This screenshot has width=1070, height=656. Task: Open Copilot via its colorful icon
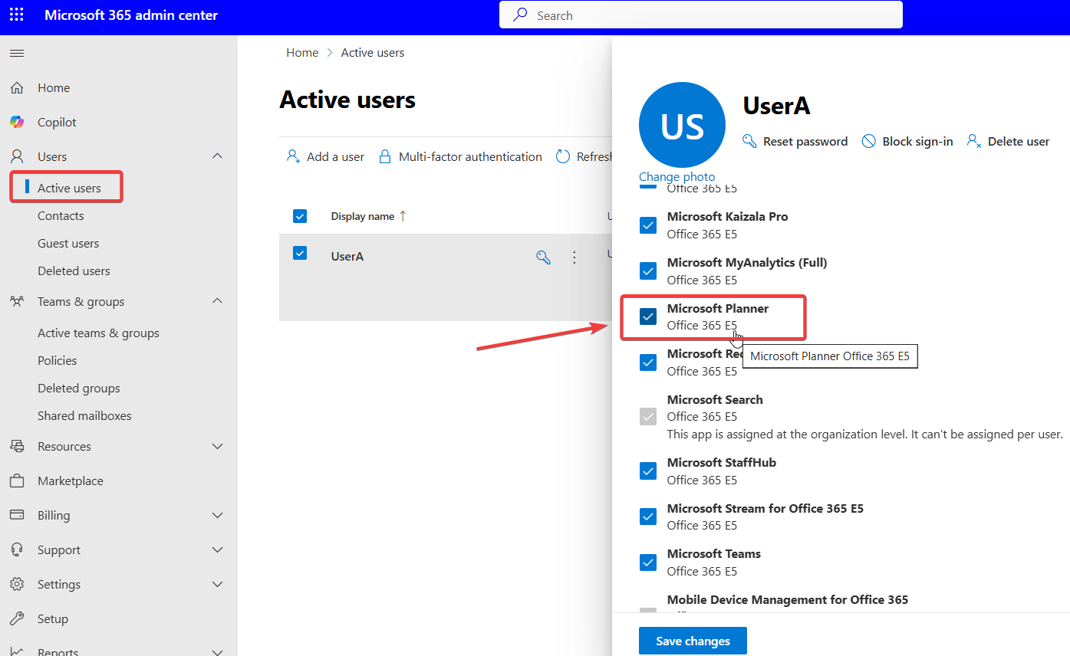pos(17,123)
